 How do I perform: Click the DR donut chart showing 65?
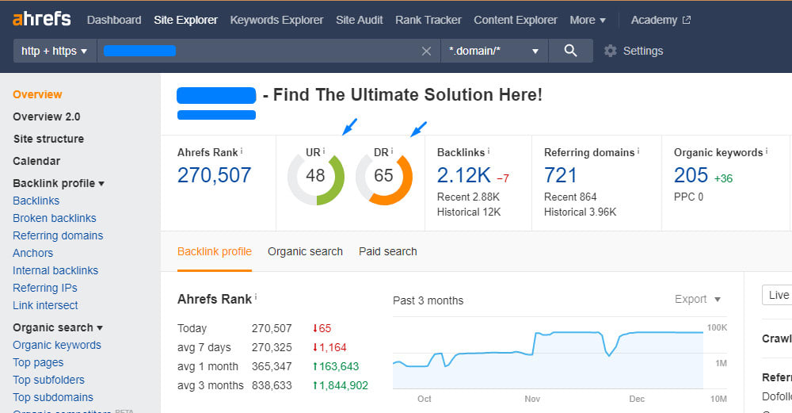point(384,176)
